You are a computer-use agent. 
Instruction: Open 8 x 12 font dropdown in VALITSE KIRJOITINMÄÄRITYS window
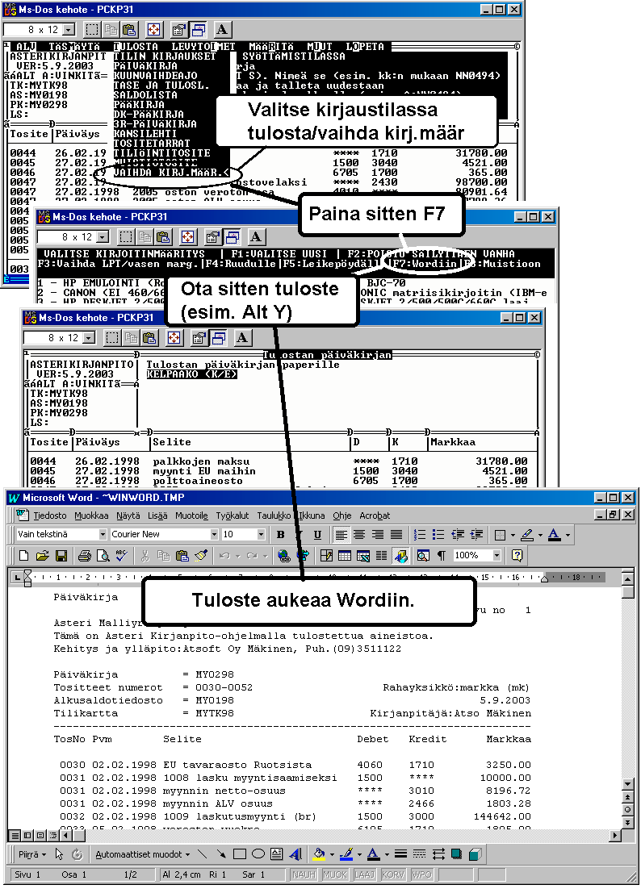pyautogui.click(x=103, y=237)
